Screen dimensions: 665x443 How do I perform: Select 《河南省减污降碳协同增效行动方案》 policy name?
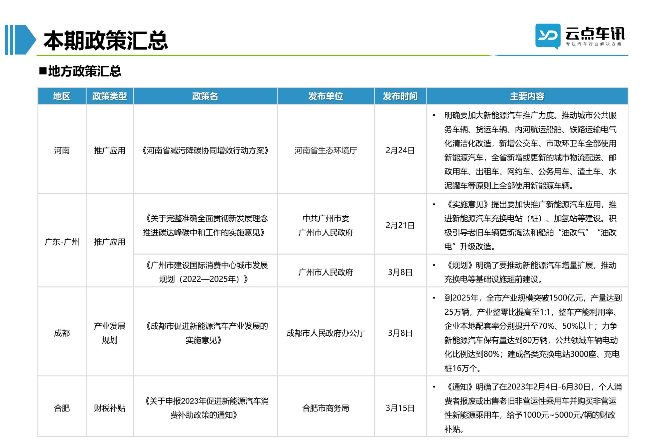click(205, 151)
